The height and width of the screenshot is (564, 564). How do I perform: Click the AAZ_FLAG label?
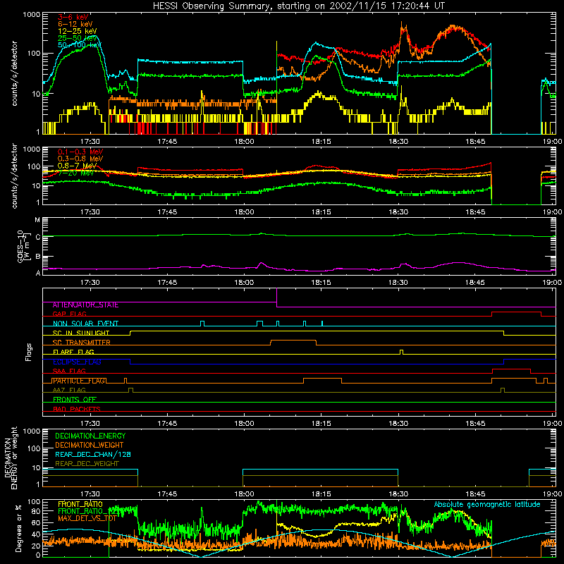pos(69,390)
